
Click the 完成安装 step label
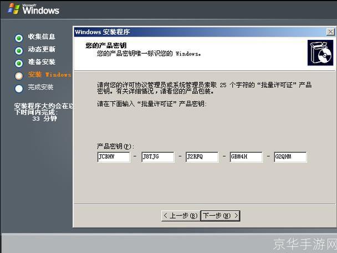(40, 87)
